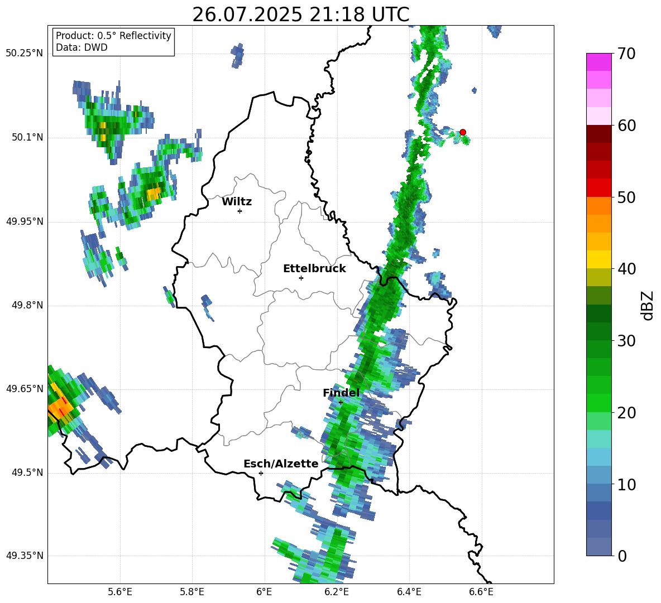661x603 pixels.
Task: Select the Wiltz city label
Action: (237, 202)
